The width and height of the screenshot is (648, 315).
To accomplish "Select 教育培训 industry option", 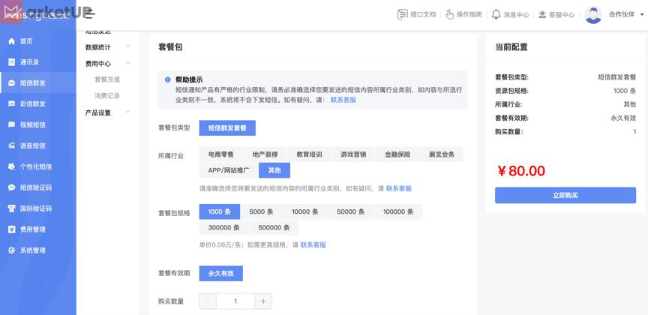I will pyautogui.click(x=309, y=154).
